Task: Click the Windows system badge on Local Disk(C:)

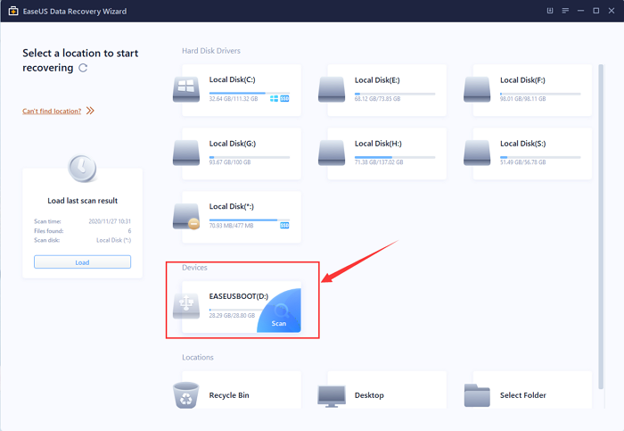Action: [274, 98]
